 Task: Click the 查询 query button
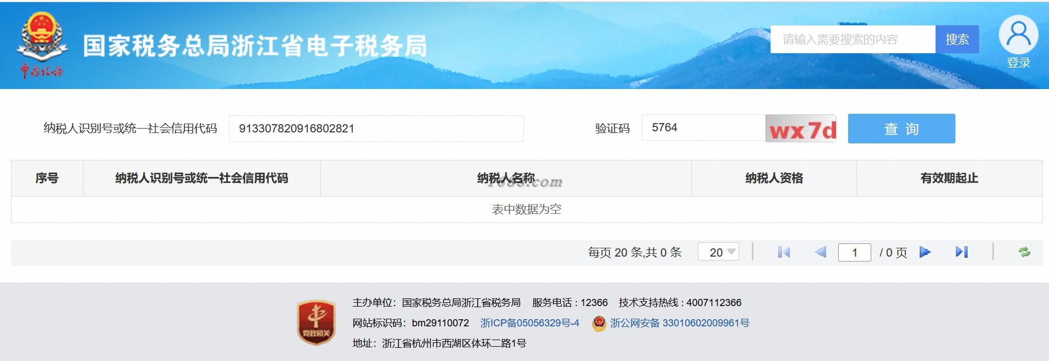902,129
